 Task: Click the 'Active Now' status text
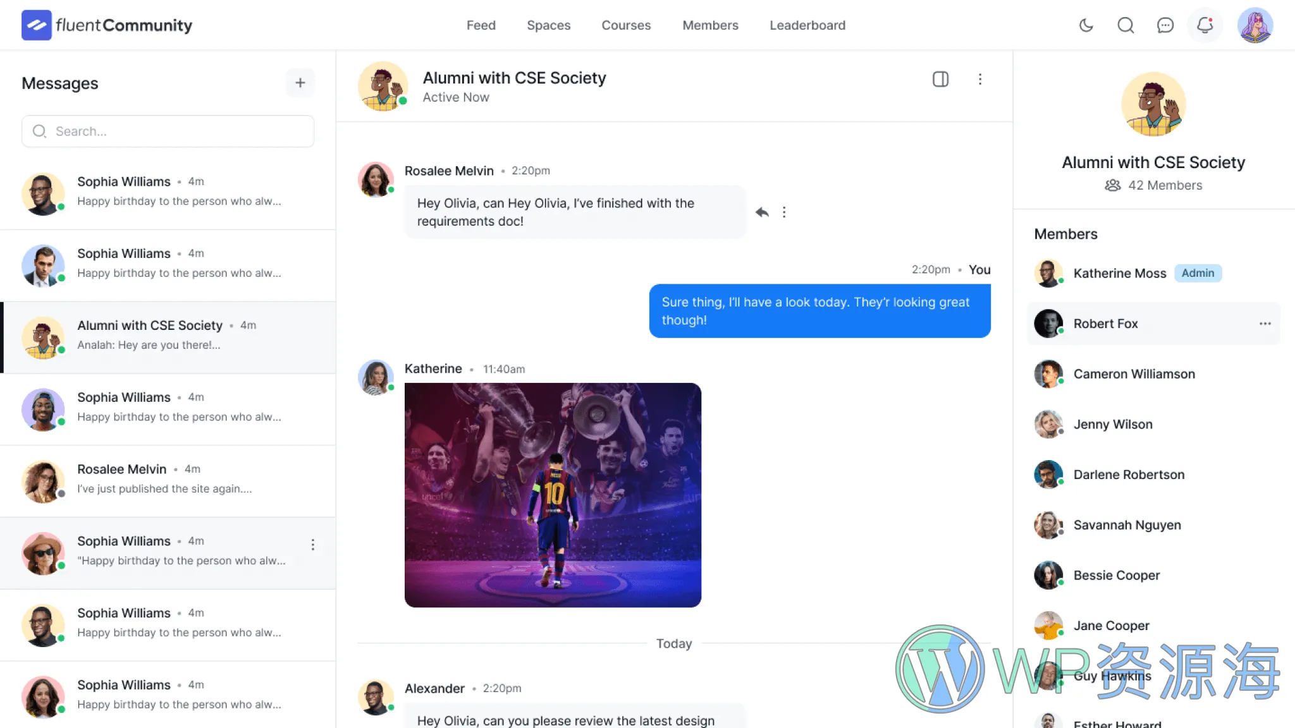456,97
